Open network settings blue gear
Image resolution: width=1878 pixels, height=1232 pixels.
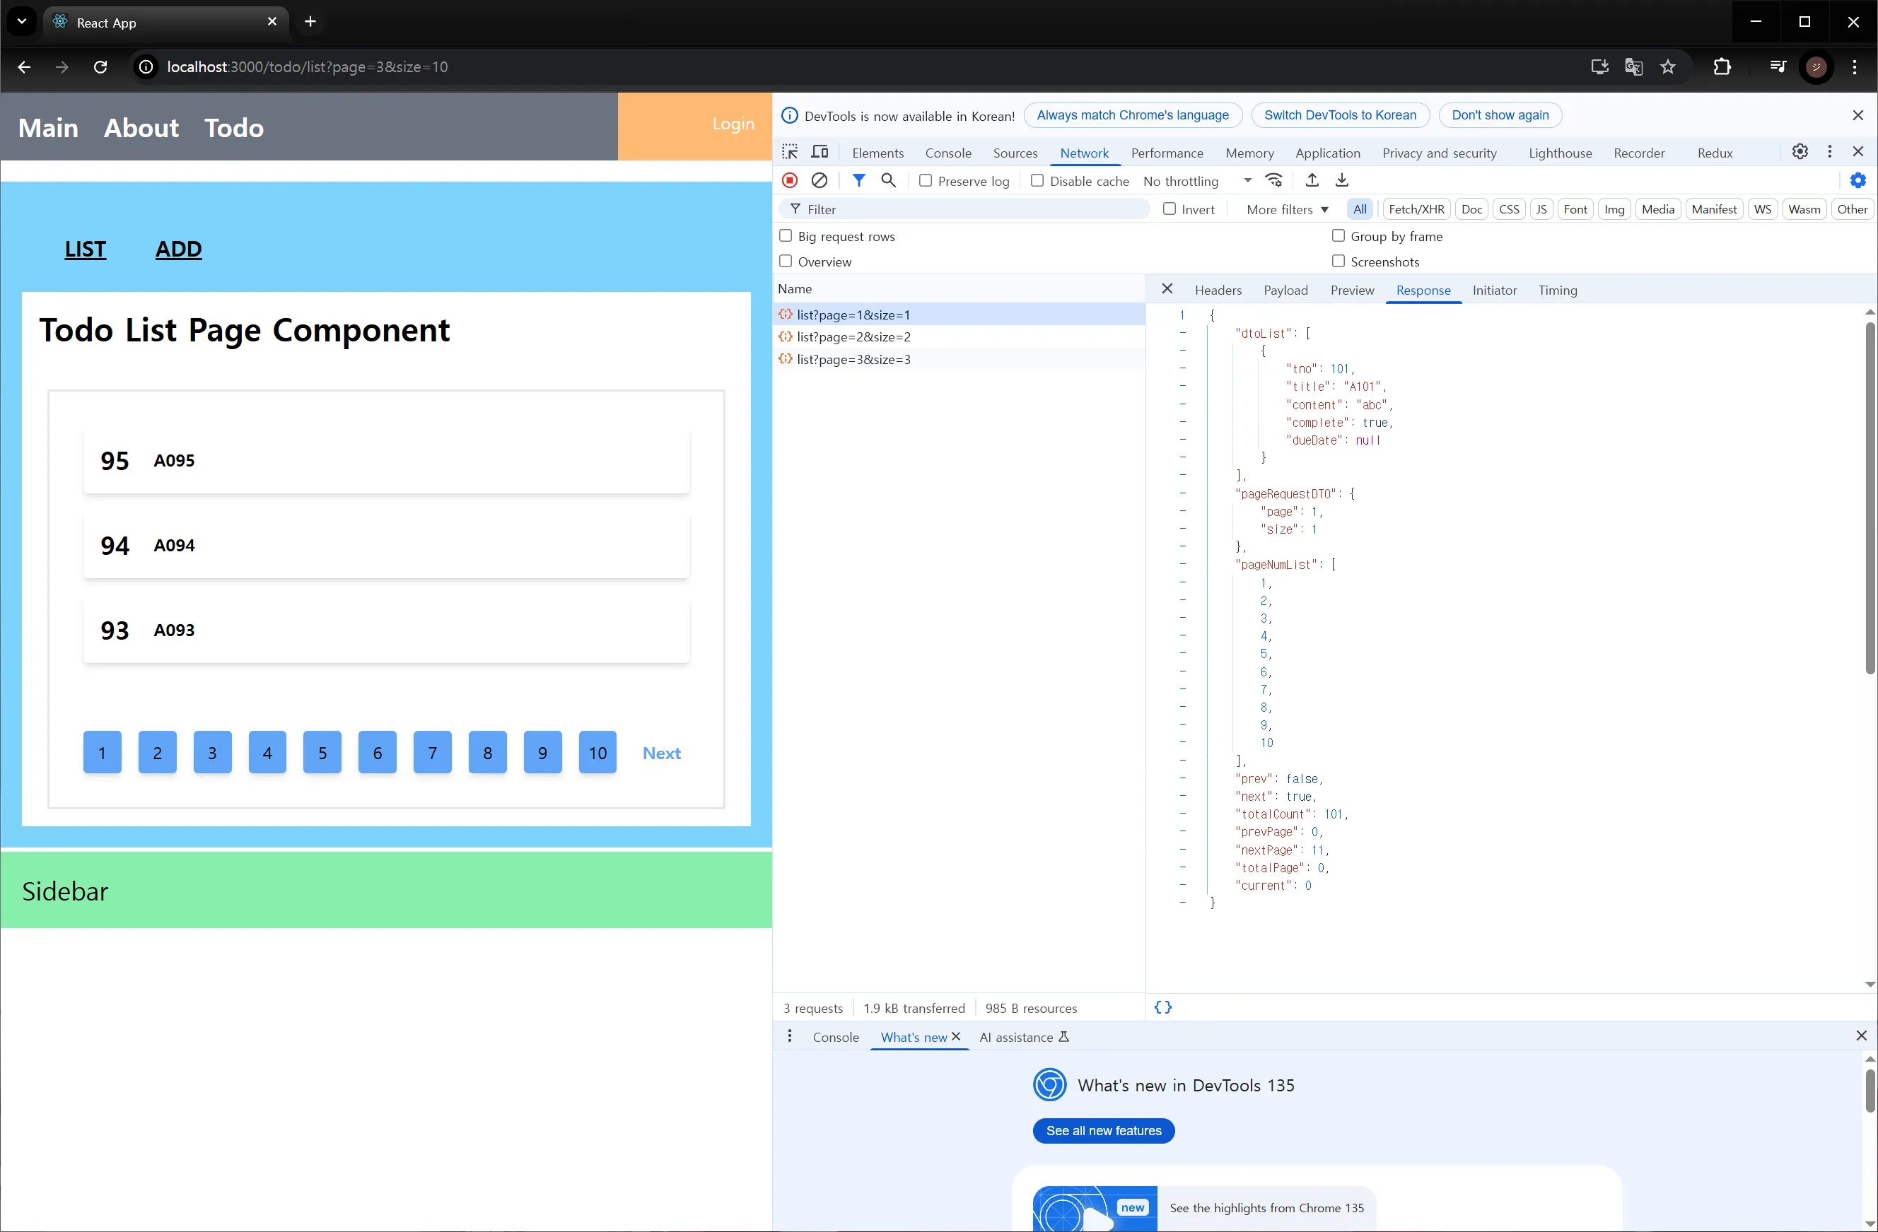[x=1857, y=181]
